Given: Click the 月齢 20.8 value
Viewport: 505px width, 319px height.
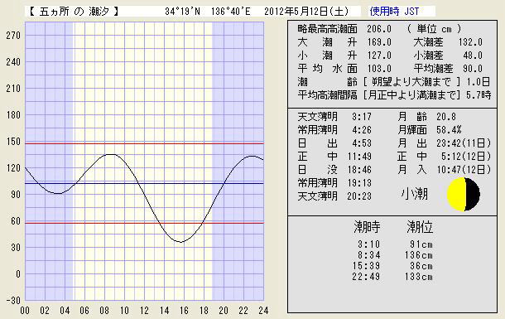Looking at the screenshot, I should (446, 117).
